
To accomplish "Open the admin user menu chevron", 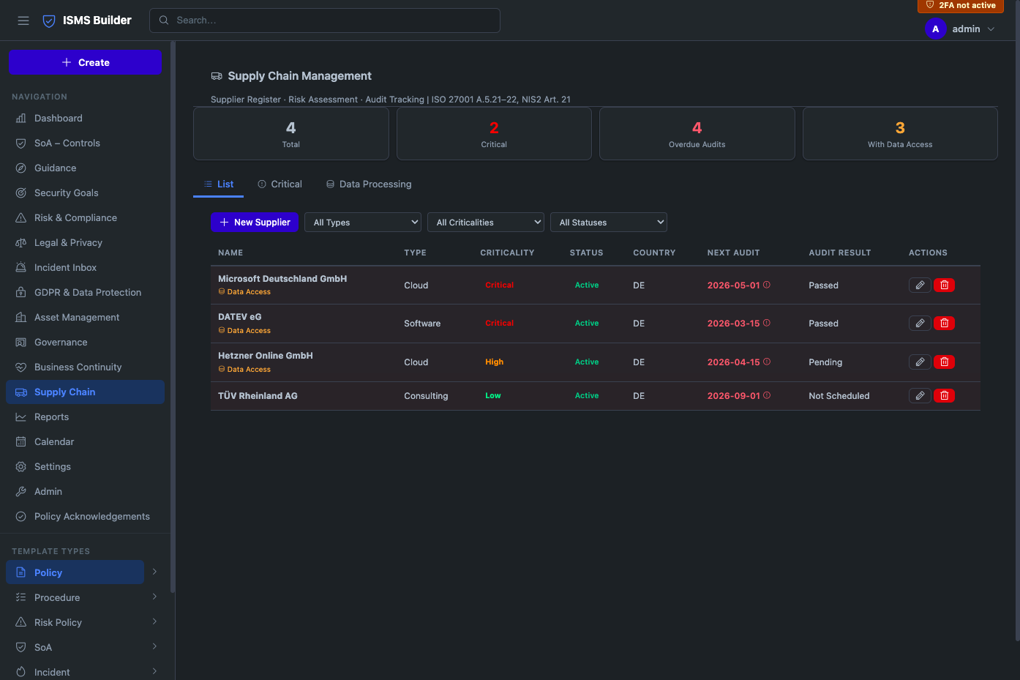I will [991, 29].
